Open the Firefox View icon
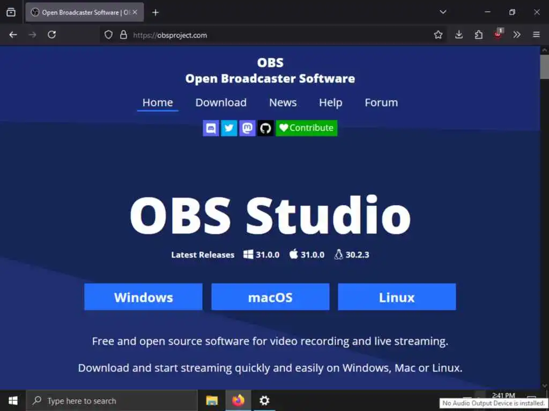The width and height of the screenshot is (549, 411). 11,12
